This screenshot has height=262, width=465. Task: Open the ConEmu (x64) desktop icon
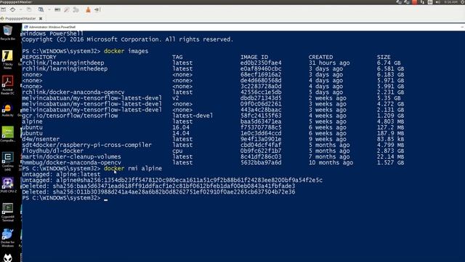[x=8, y=162]
